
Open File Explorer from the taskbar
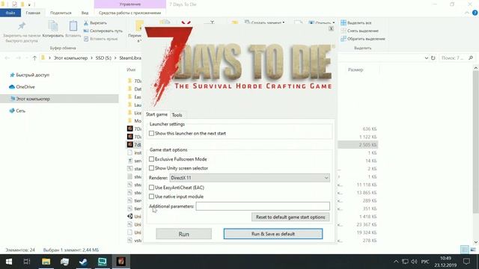46,262
